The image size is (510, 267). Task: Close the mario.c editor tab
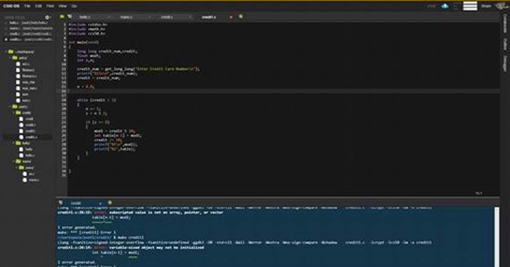[149, 17]
